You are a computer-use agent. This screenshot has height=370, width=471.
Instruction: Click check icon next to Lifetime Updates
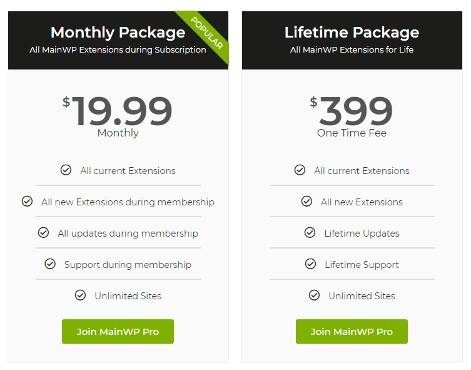click(x=310, y=232)
